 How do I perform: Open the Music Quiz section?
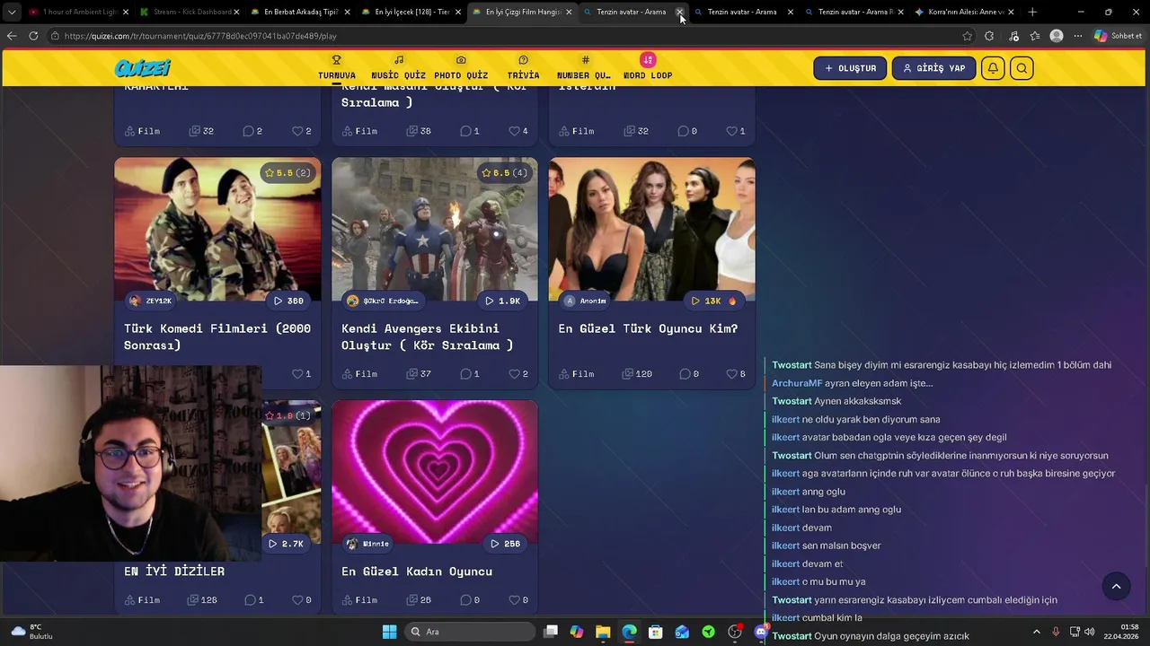click(398, 68)
